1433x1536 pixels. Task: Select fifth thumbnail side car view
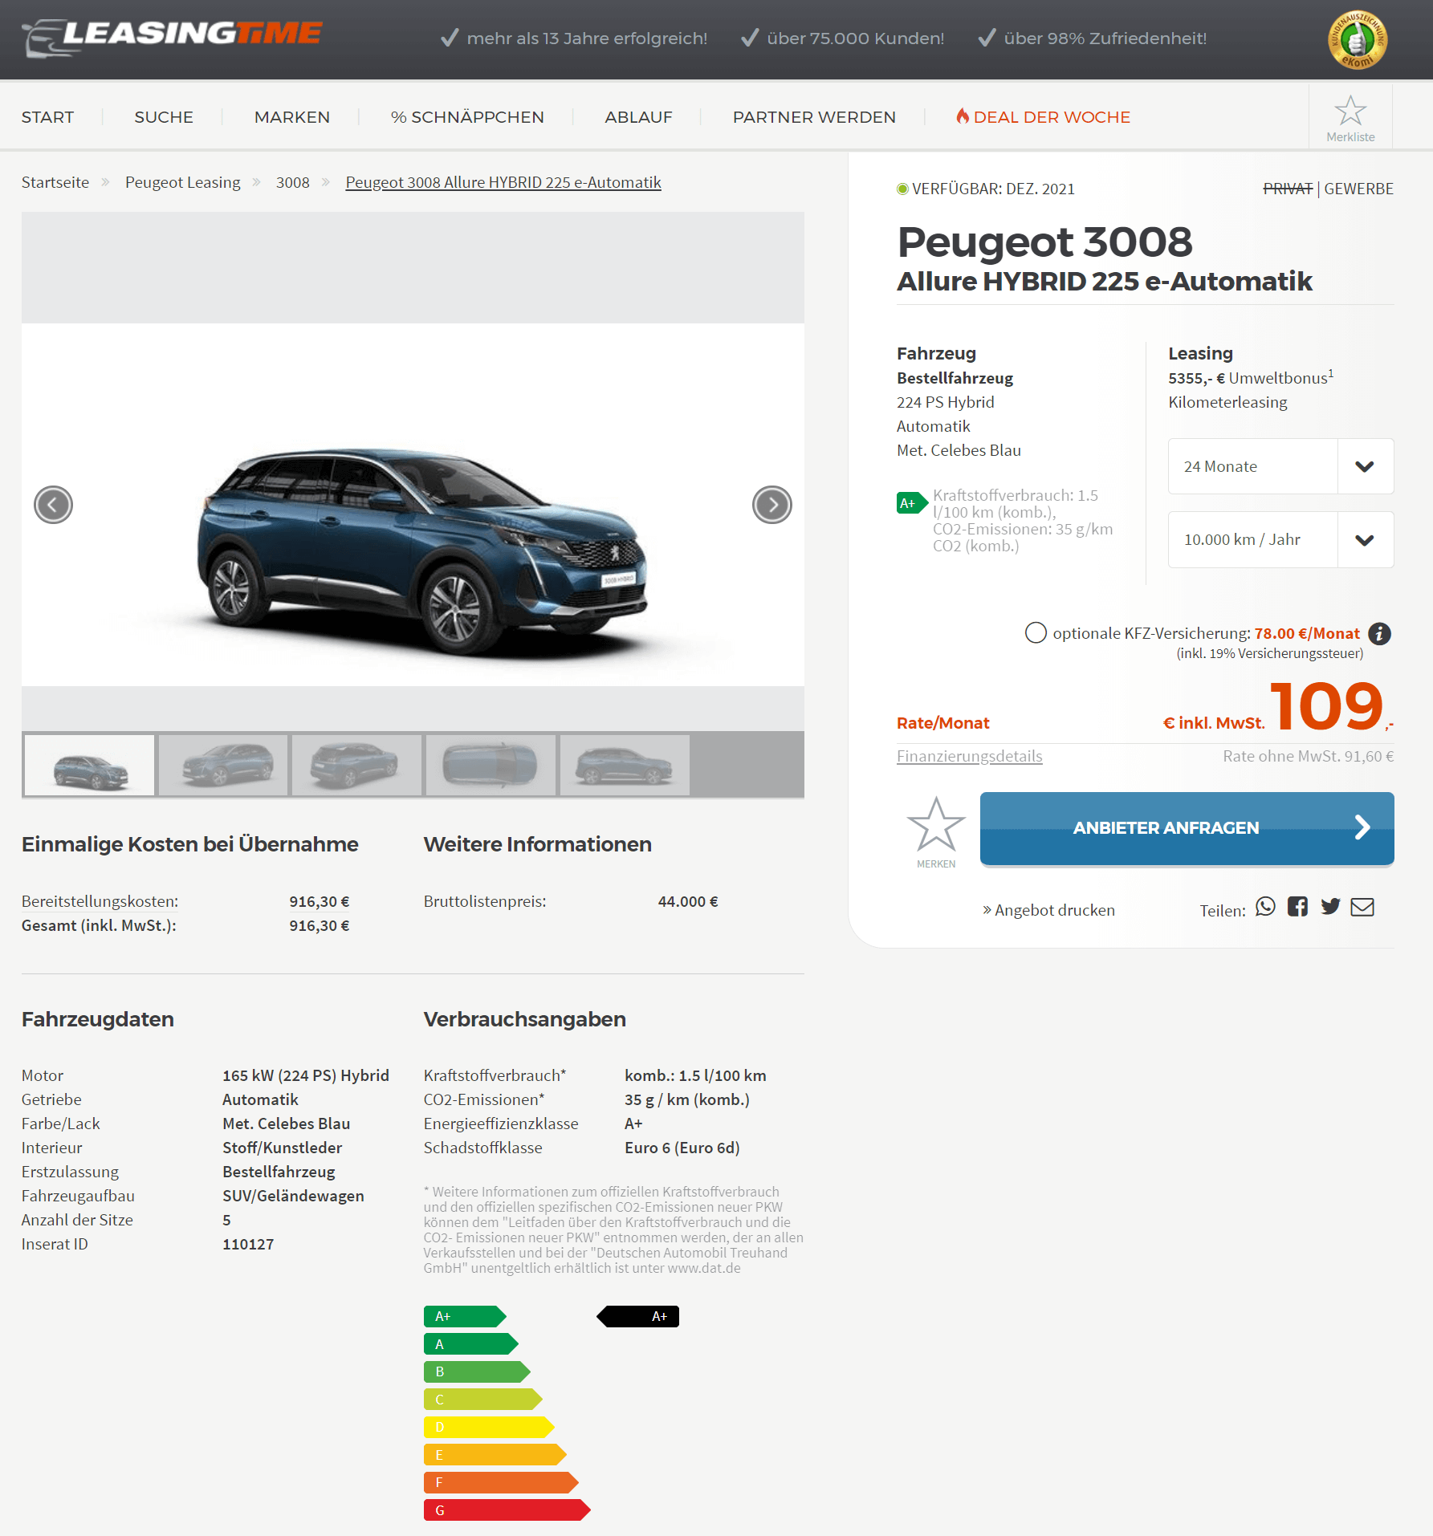625,765
